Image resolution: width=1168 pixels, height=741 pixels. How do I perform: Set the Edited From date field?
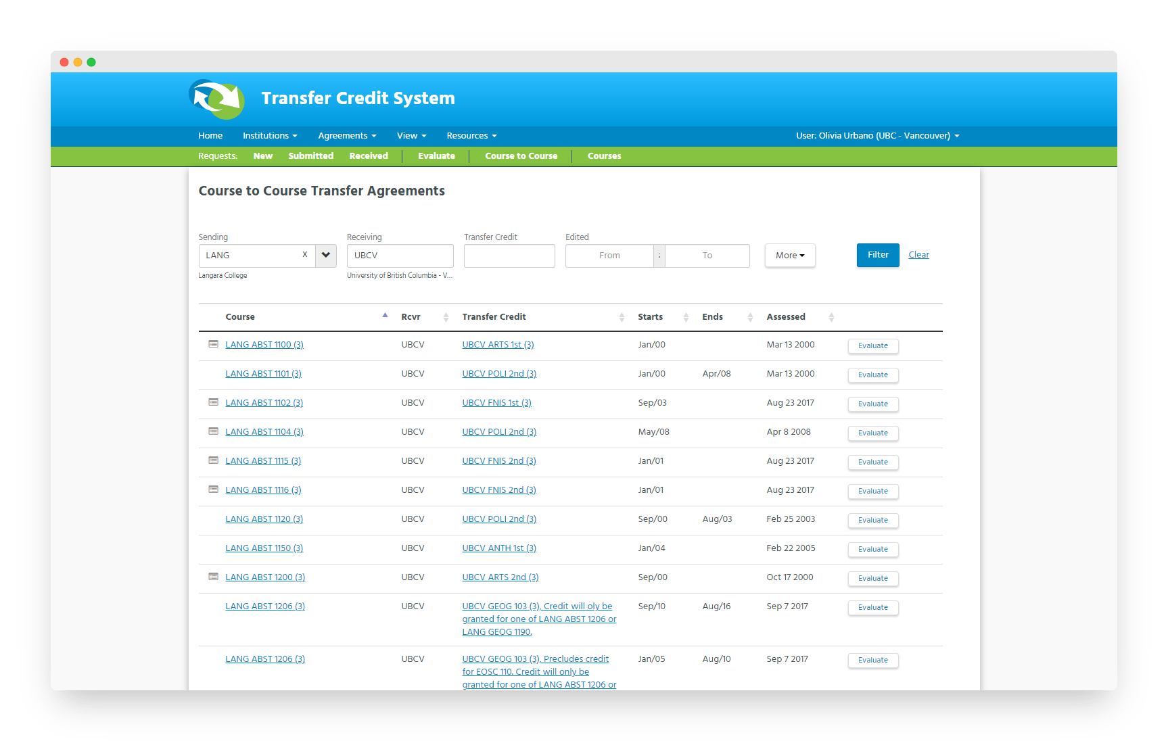[x=609, y=256]
